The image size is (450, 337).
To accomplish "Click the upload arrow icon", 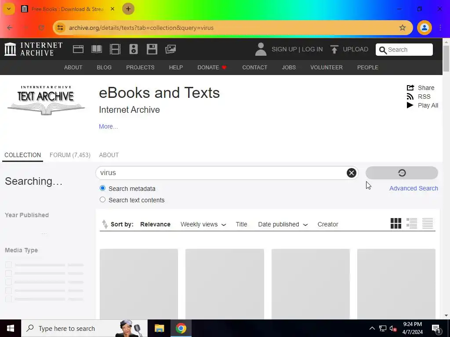I will pyautogui.click(x=334, y=49).
